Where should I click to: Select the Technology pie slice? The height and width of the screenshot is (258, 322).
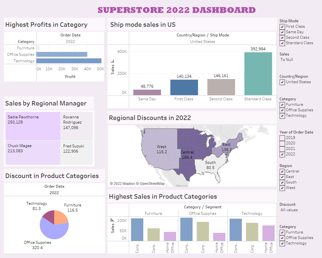pyautogui.click(x=49, y=216)
